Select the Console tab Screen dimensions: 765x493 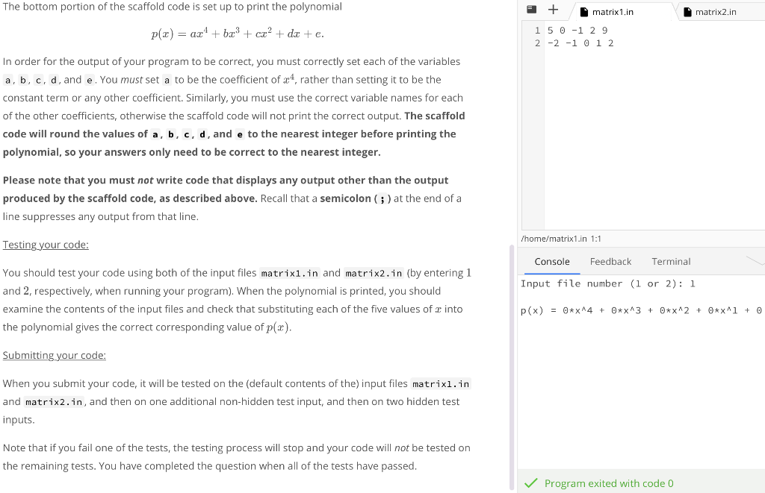551,261
